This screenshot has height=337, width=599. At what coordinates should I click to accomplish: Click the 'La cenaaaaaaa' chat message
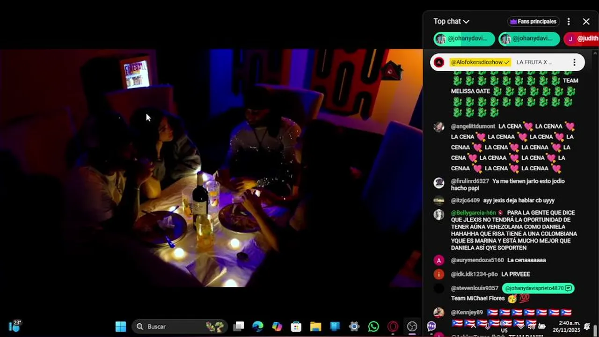point(526,260)
